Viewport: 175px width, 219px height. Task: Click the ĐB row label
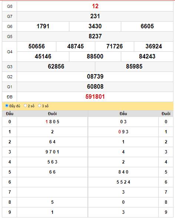click(10, 97)
